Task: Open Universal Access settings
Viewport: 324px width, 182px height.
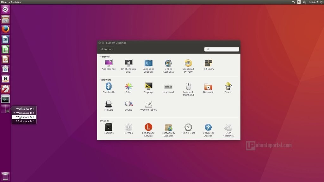Action: [x=208, y=130]
